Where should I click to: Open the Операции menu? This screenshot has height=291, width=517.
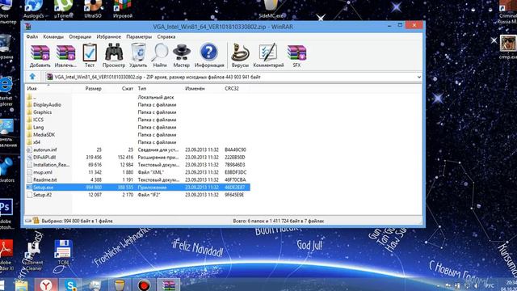(80, 36)
